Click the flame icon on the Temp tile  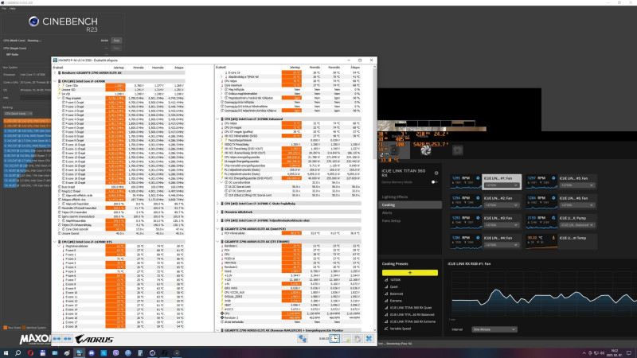[x=553, y=238]
